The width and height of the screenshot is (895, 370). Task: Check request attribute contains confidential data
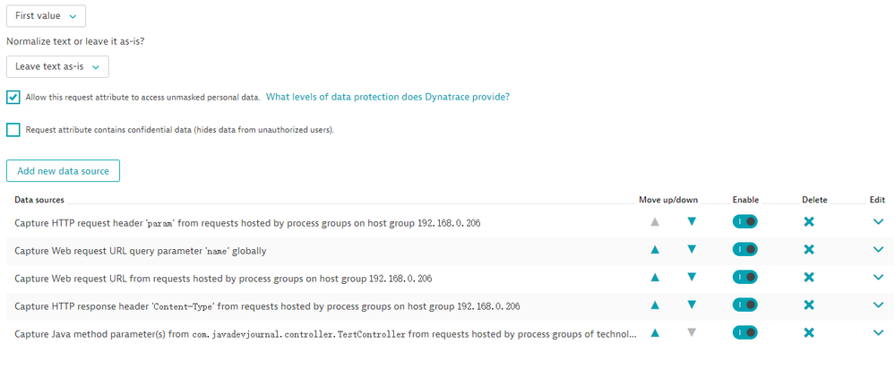tap(13, 130)
